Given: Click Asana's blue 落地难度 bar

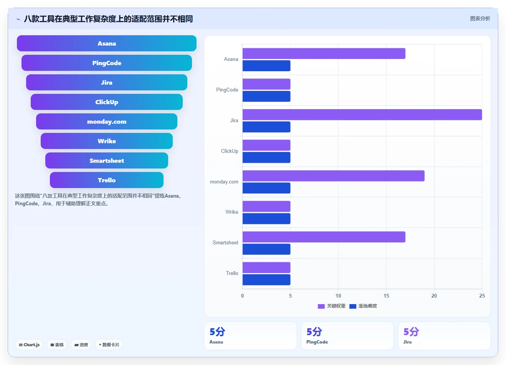Looking at the screenshot, I should pos(266,66).
